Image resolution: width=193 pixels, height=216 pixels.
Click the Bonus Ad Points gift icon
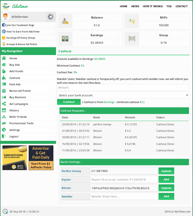point(4,91)
